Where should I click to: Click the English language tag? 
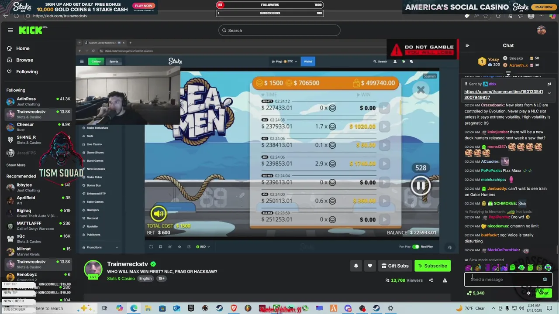coord(145,279)
